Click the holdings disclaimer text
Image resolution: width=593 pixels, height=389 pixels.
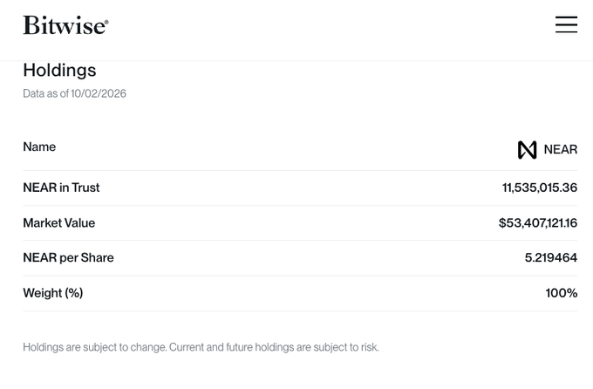coord(201,347)
